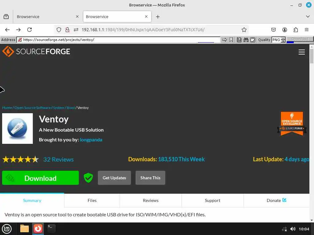Bookmark this page with the star icon
Image resolution: width=314 pixels, height=235 pixels.
pyautogui.click(x=244, y=30)
